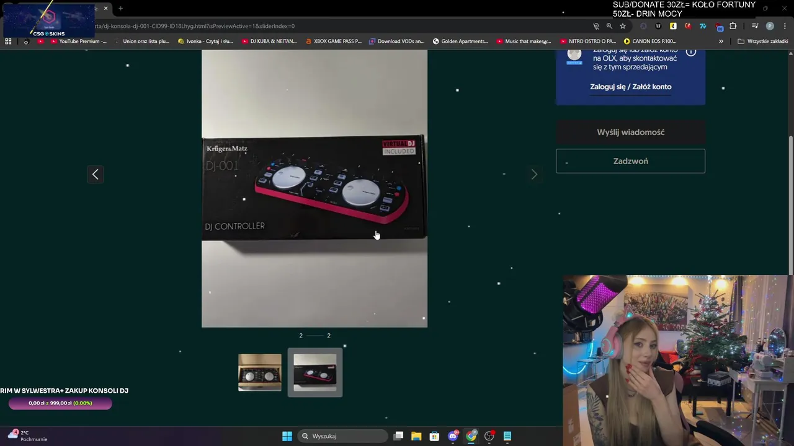Select the second thumbnail of the DJ-001 box
This screenshot has height=446, width=794.
315,372
